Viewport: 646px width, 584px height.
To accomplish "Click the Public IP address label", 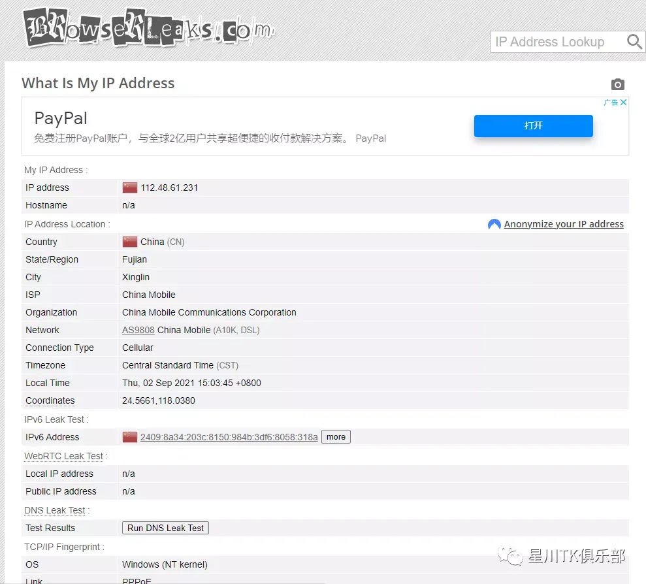I will pyautogui.click(x=61, y=491).
